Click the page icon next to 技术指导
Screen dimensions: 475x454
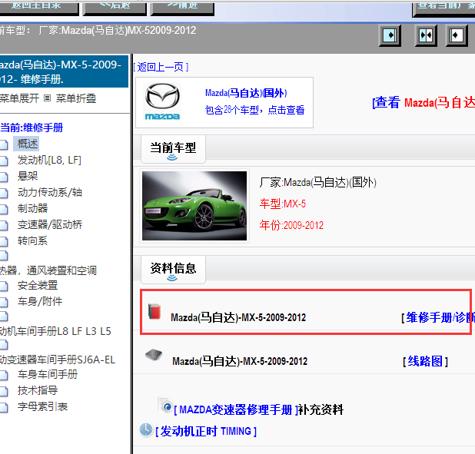click(4, 391)
